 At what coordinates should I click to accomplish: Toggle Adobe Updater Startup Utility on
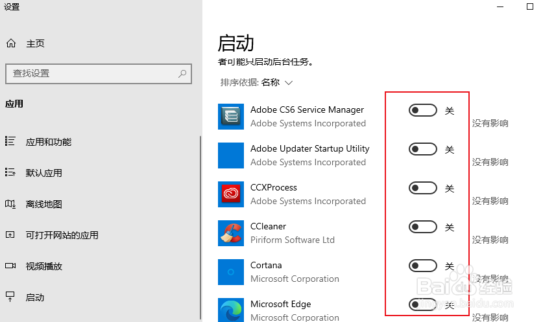tap(422, 150)
